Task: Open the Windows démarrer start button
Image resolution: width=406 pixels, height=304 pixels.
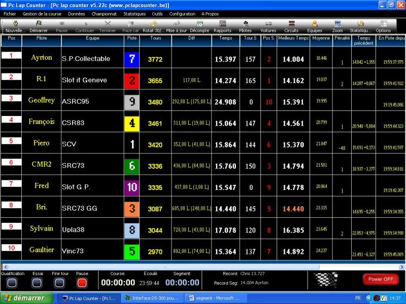Action: pyautogui.click(x=27, y=298)
